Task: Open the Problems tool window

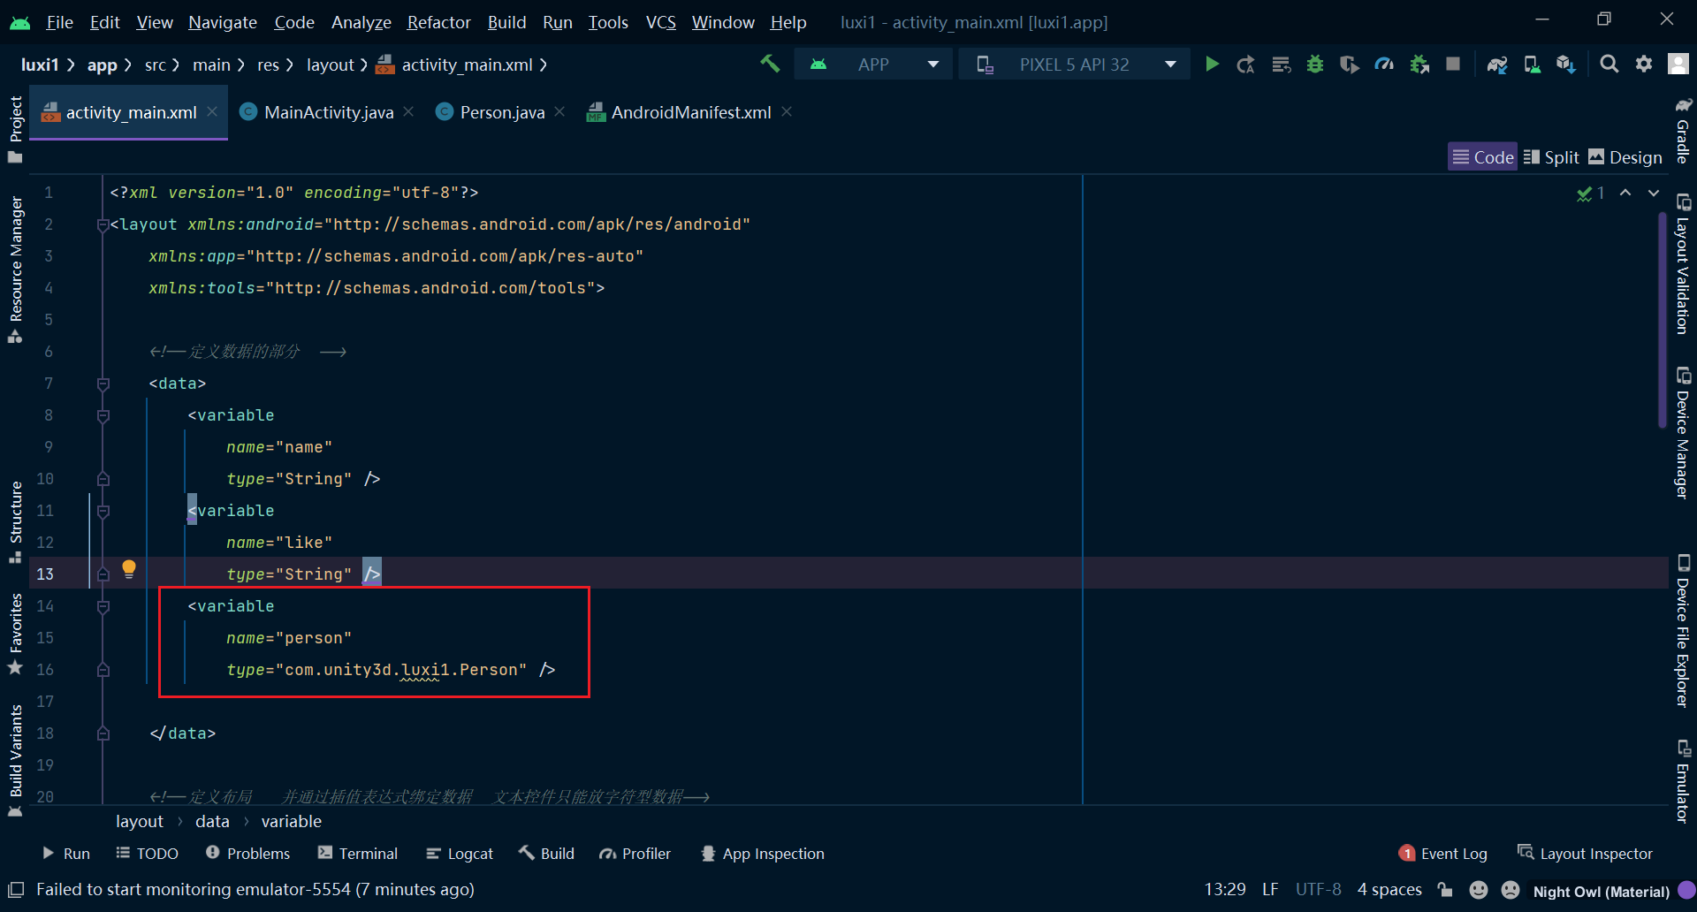Action: (x=247, y=854)
